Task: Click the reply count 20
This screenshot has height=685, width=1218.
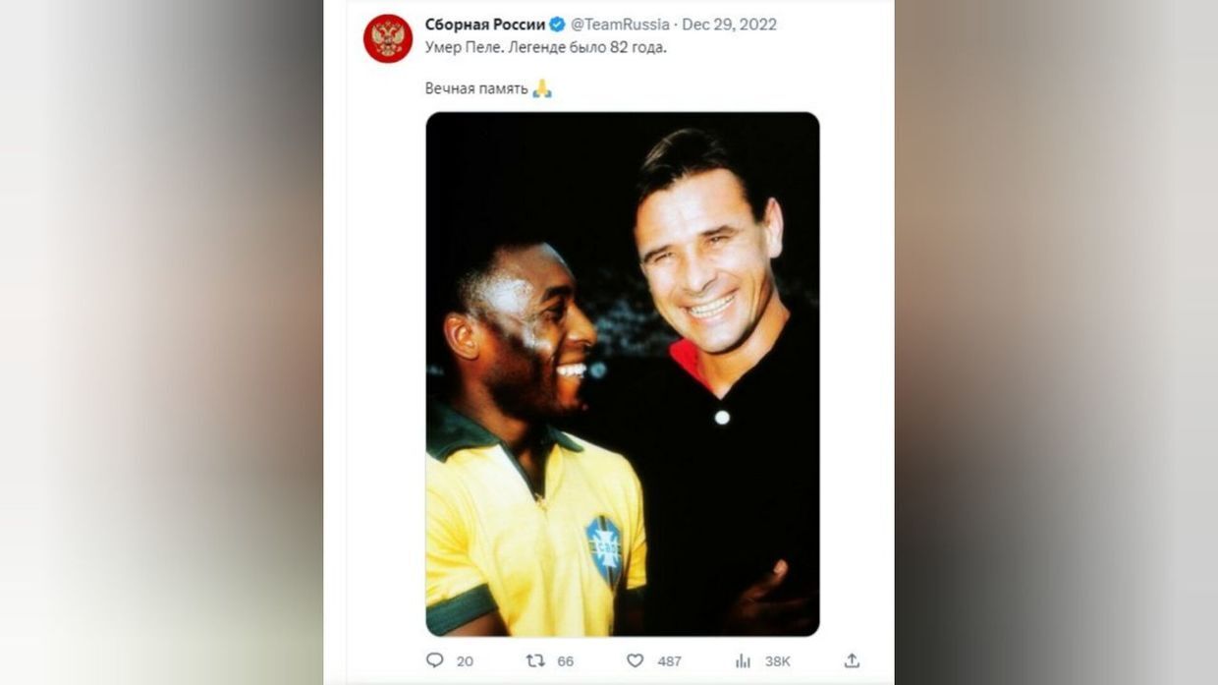Action: pos(465,661)
